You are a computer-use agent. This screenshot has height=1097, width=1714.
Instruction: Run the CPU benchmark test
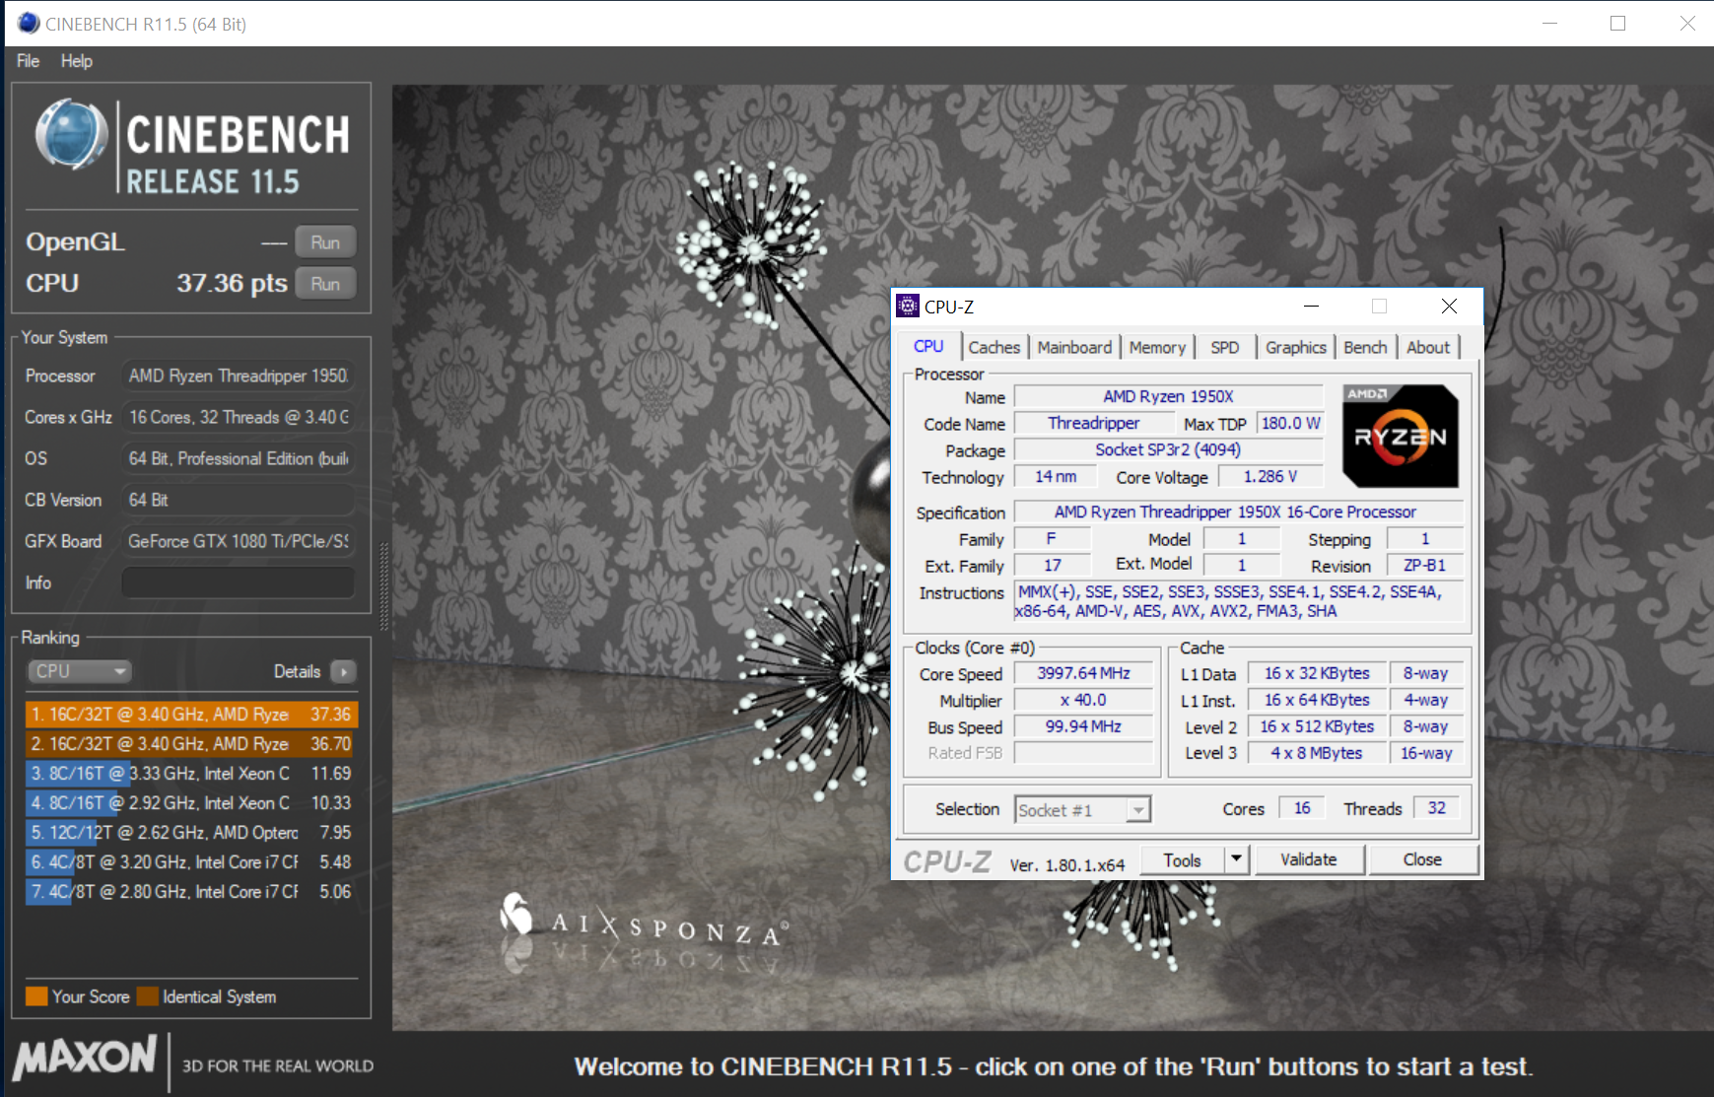pyautogui.click(x=325, y=284)
